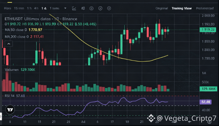
Task: Select the Hora interval
Action: point(8,8)
